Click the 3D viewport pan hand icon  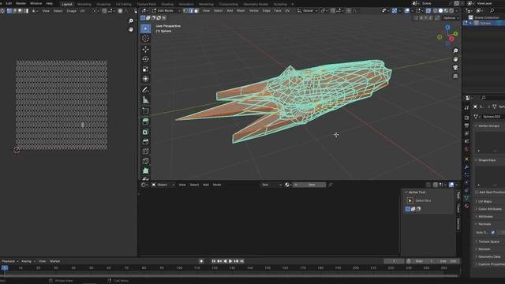455,59
